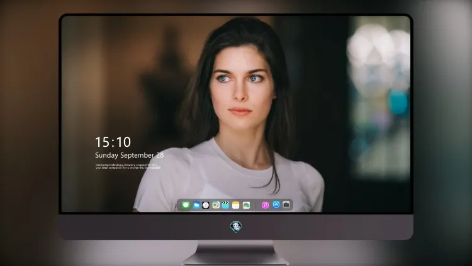
Task: Open the green Messages app in dock
Action: [186, 205]
